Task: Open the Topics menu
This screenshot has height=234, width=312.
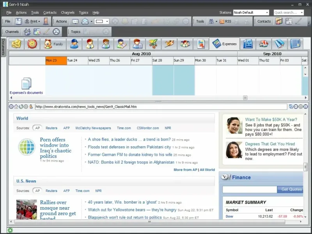Action: pyautogui.click(x=83, y=12)
